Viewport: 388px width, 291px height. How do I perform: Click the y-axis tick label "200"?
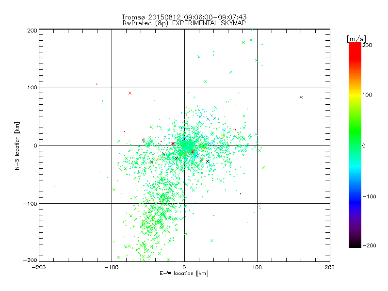(32, 31)
